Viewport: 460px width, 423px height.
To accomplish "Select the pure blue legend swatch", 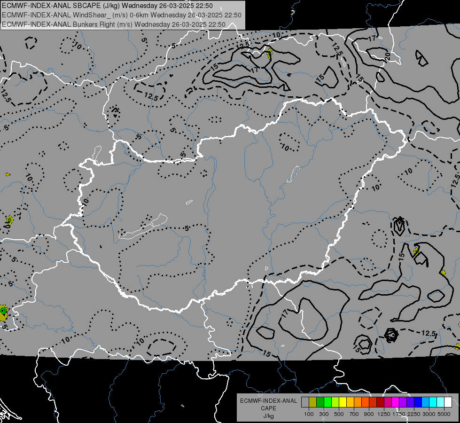I will pyautogui.click(x=418, y=402).
